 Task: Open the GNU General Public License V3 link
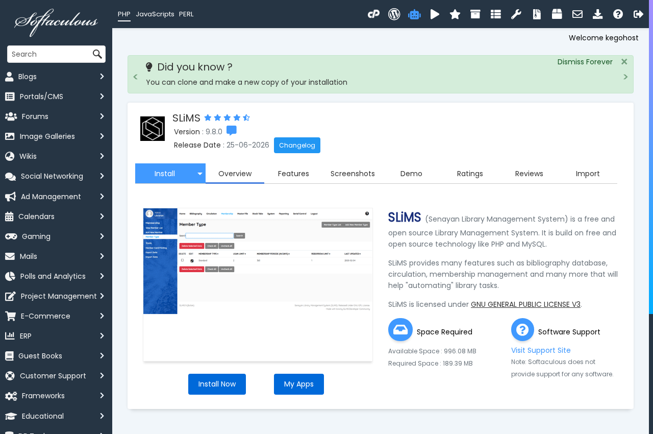click(x=525, y=304)
